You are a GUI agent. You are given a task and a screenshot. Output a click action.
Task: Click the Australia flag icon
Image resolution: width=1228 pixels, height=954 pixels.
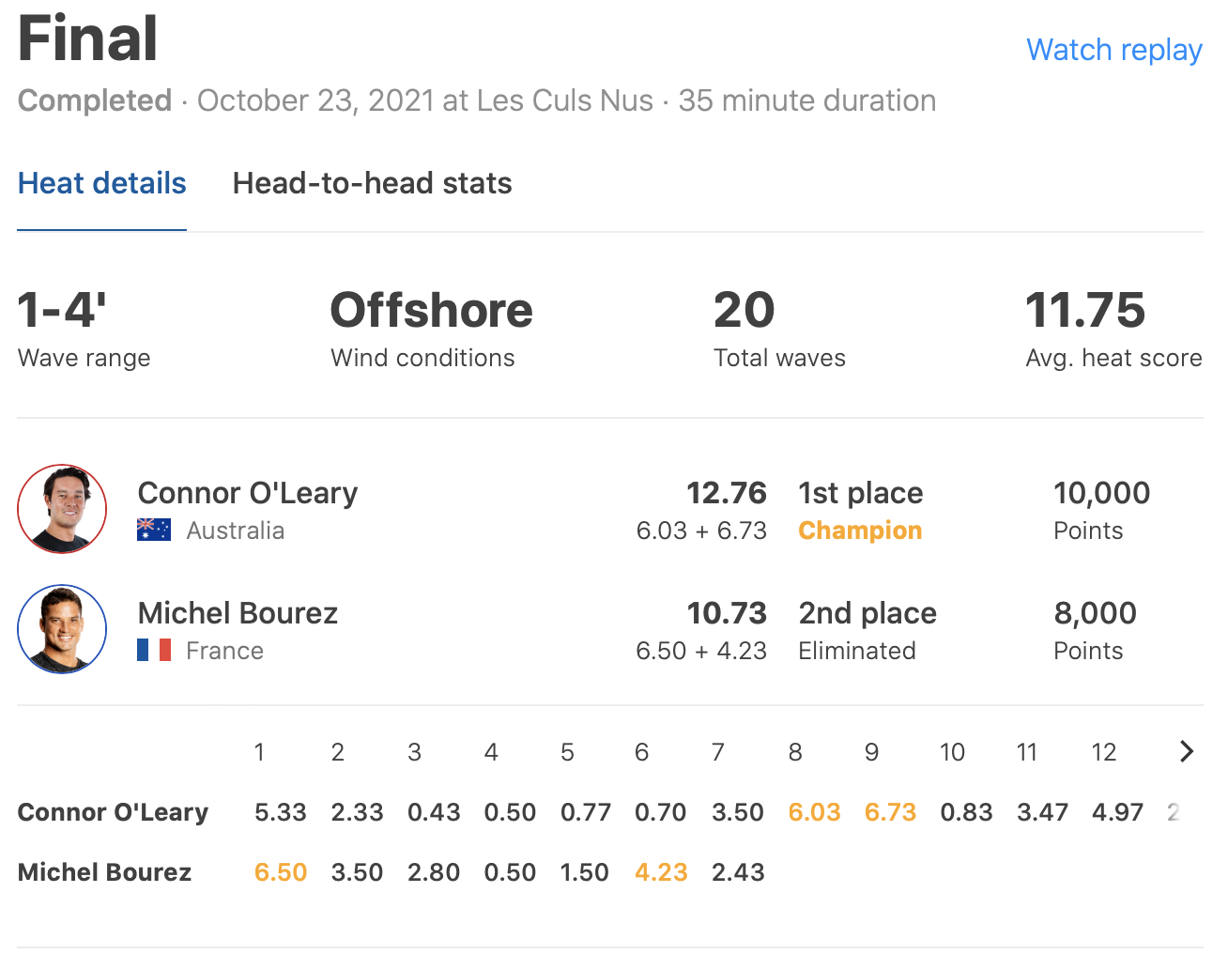[x=154, y=531]
